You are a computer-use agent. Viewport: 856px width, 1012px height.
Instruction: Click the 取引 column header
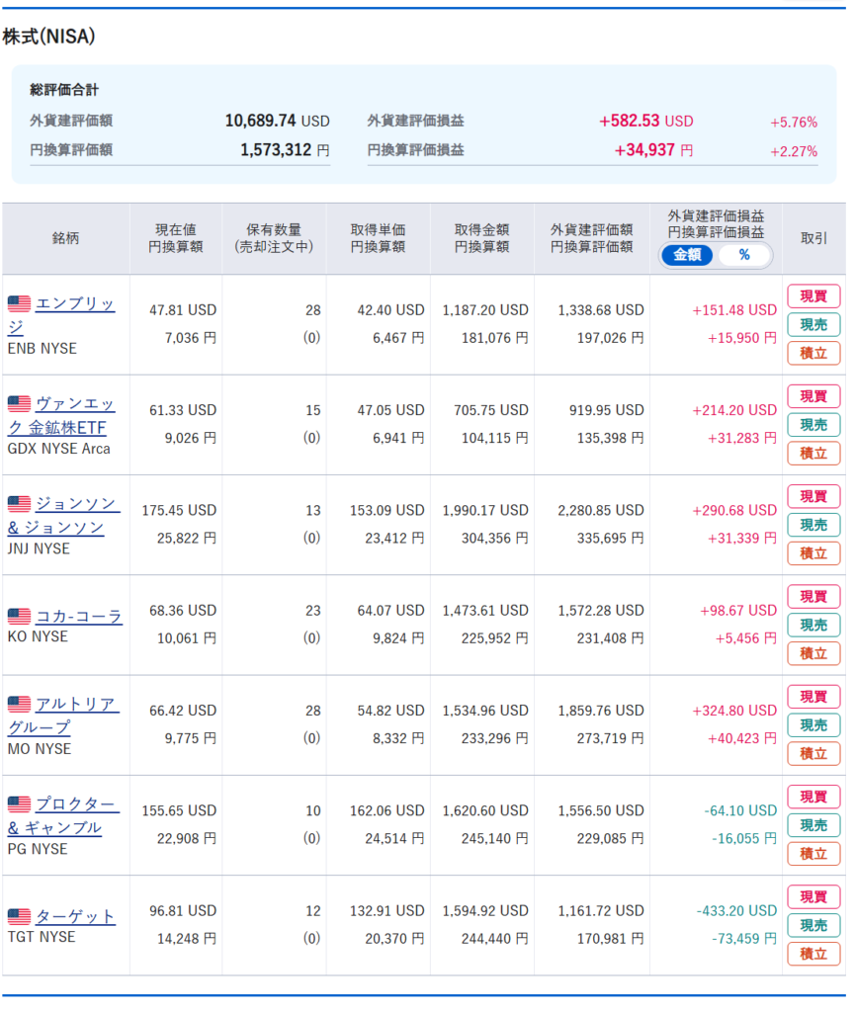click(x=813, y=238)
